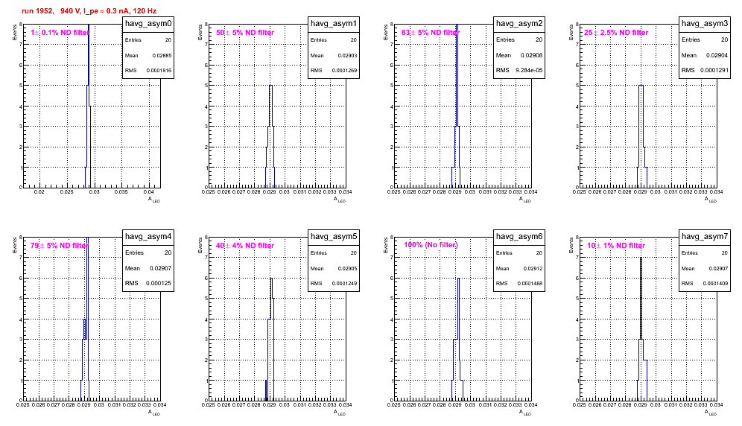Image resolution: width=742 pixels, height=426 pixels.
Task: Select the havg_asym7 stats box title
Action: (x=705, y=237)
